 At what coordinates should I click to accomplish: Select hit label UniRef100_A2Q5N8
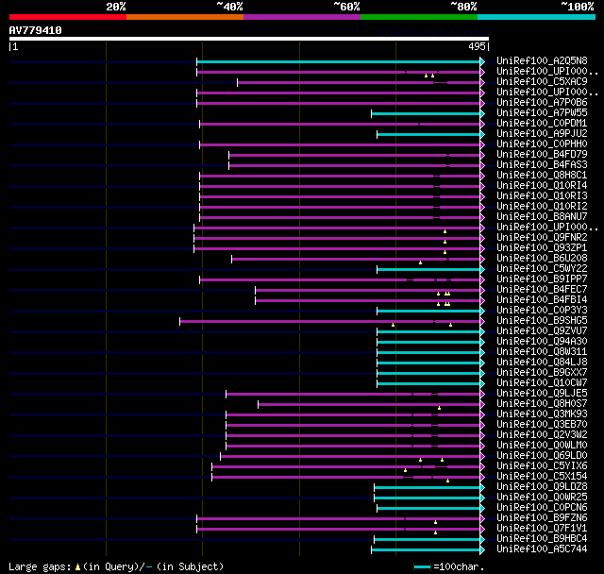pyautogui.click(x=542, y=60)
